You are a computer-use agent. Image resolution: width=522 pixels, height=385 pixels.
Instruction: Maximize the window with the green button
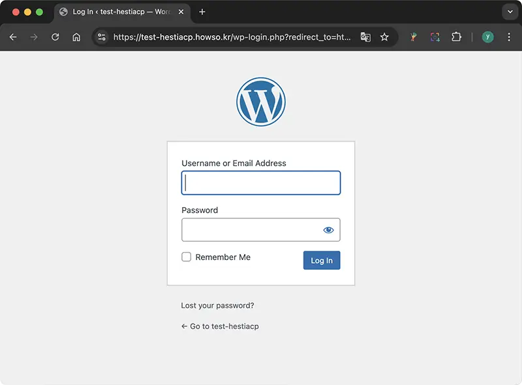click(39, 12)
